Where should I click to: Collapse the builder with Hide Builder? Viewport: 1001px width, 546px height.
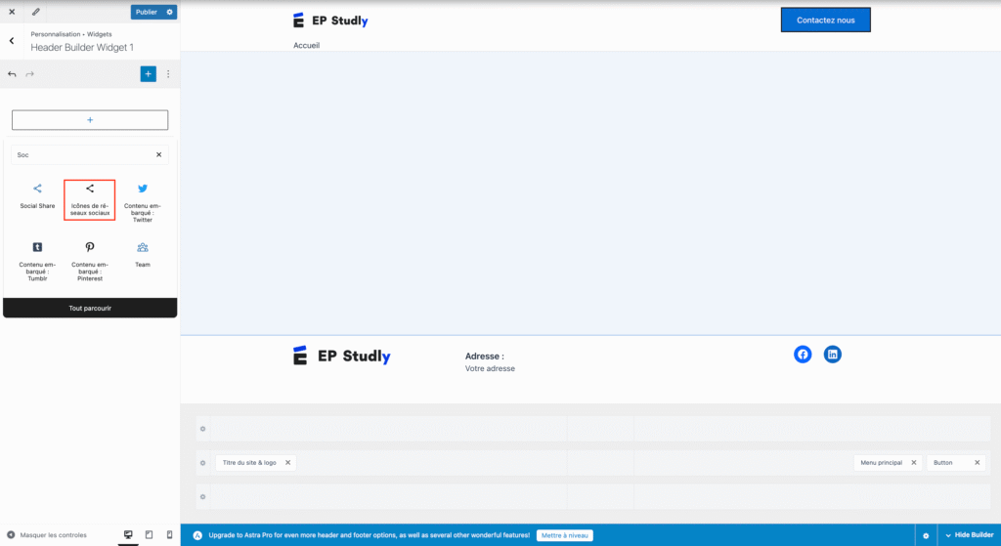(969, 535)
